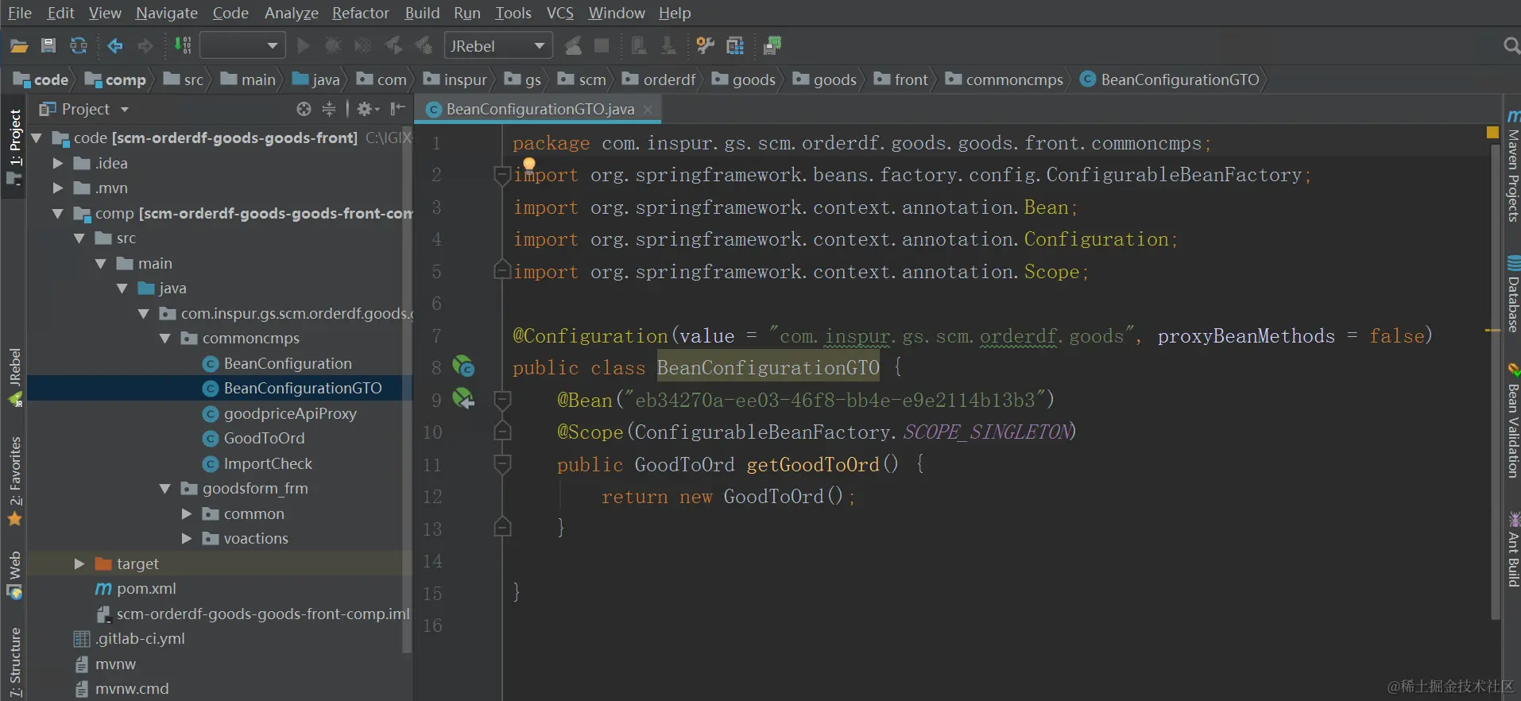The width and height of the screenshot is (1521, 701).
Task: Click the SDK manager chip icon
Action: 772,46
